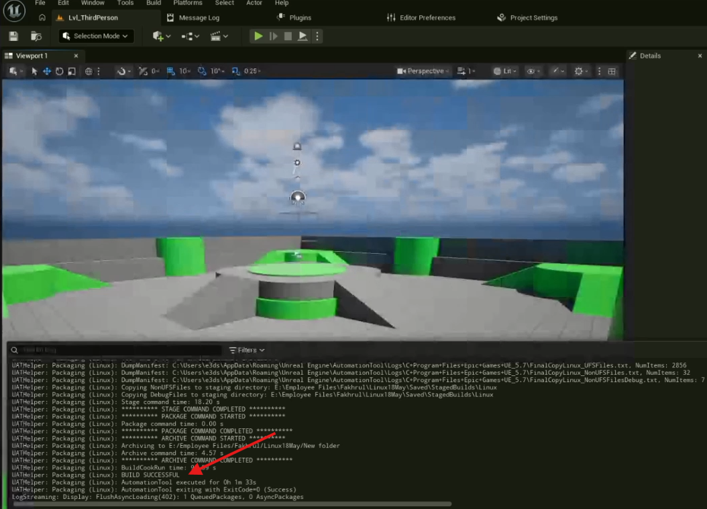This screenshot has height=509, width=707.
Task: Open the Tools menu
Action: coord(125,3)
